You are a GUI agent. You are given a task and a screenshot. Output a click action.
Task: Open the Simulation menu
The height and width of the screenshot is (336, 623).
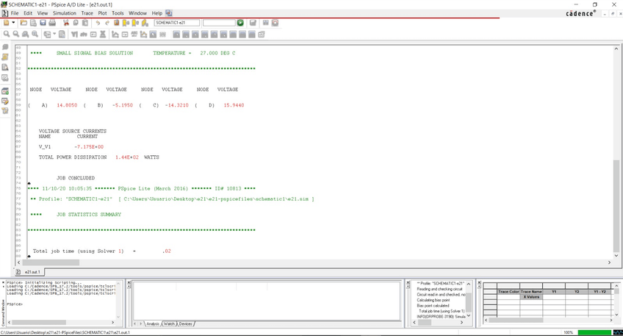64,13
